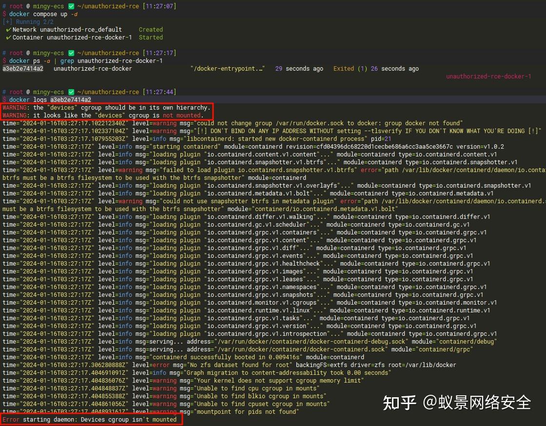546x426 pixels.
Task: Select the orange unauthorized-rce-docker-1 label
Action: [488, 76]
